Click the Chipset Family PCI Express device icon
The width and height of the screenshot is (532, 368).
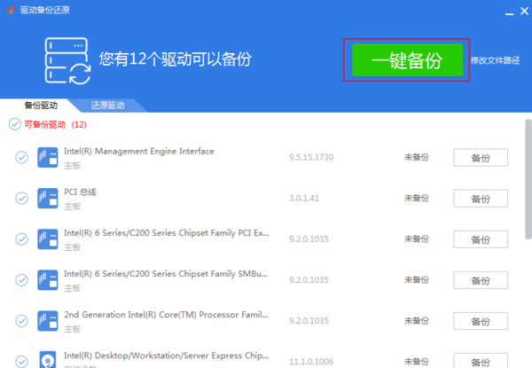(x=48, y=239)
